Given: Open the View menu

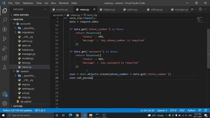Looking at the screenshot, I should [x=39, y=3].
